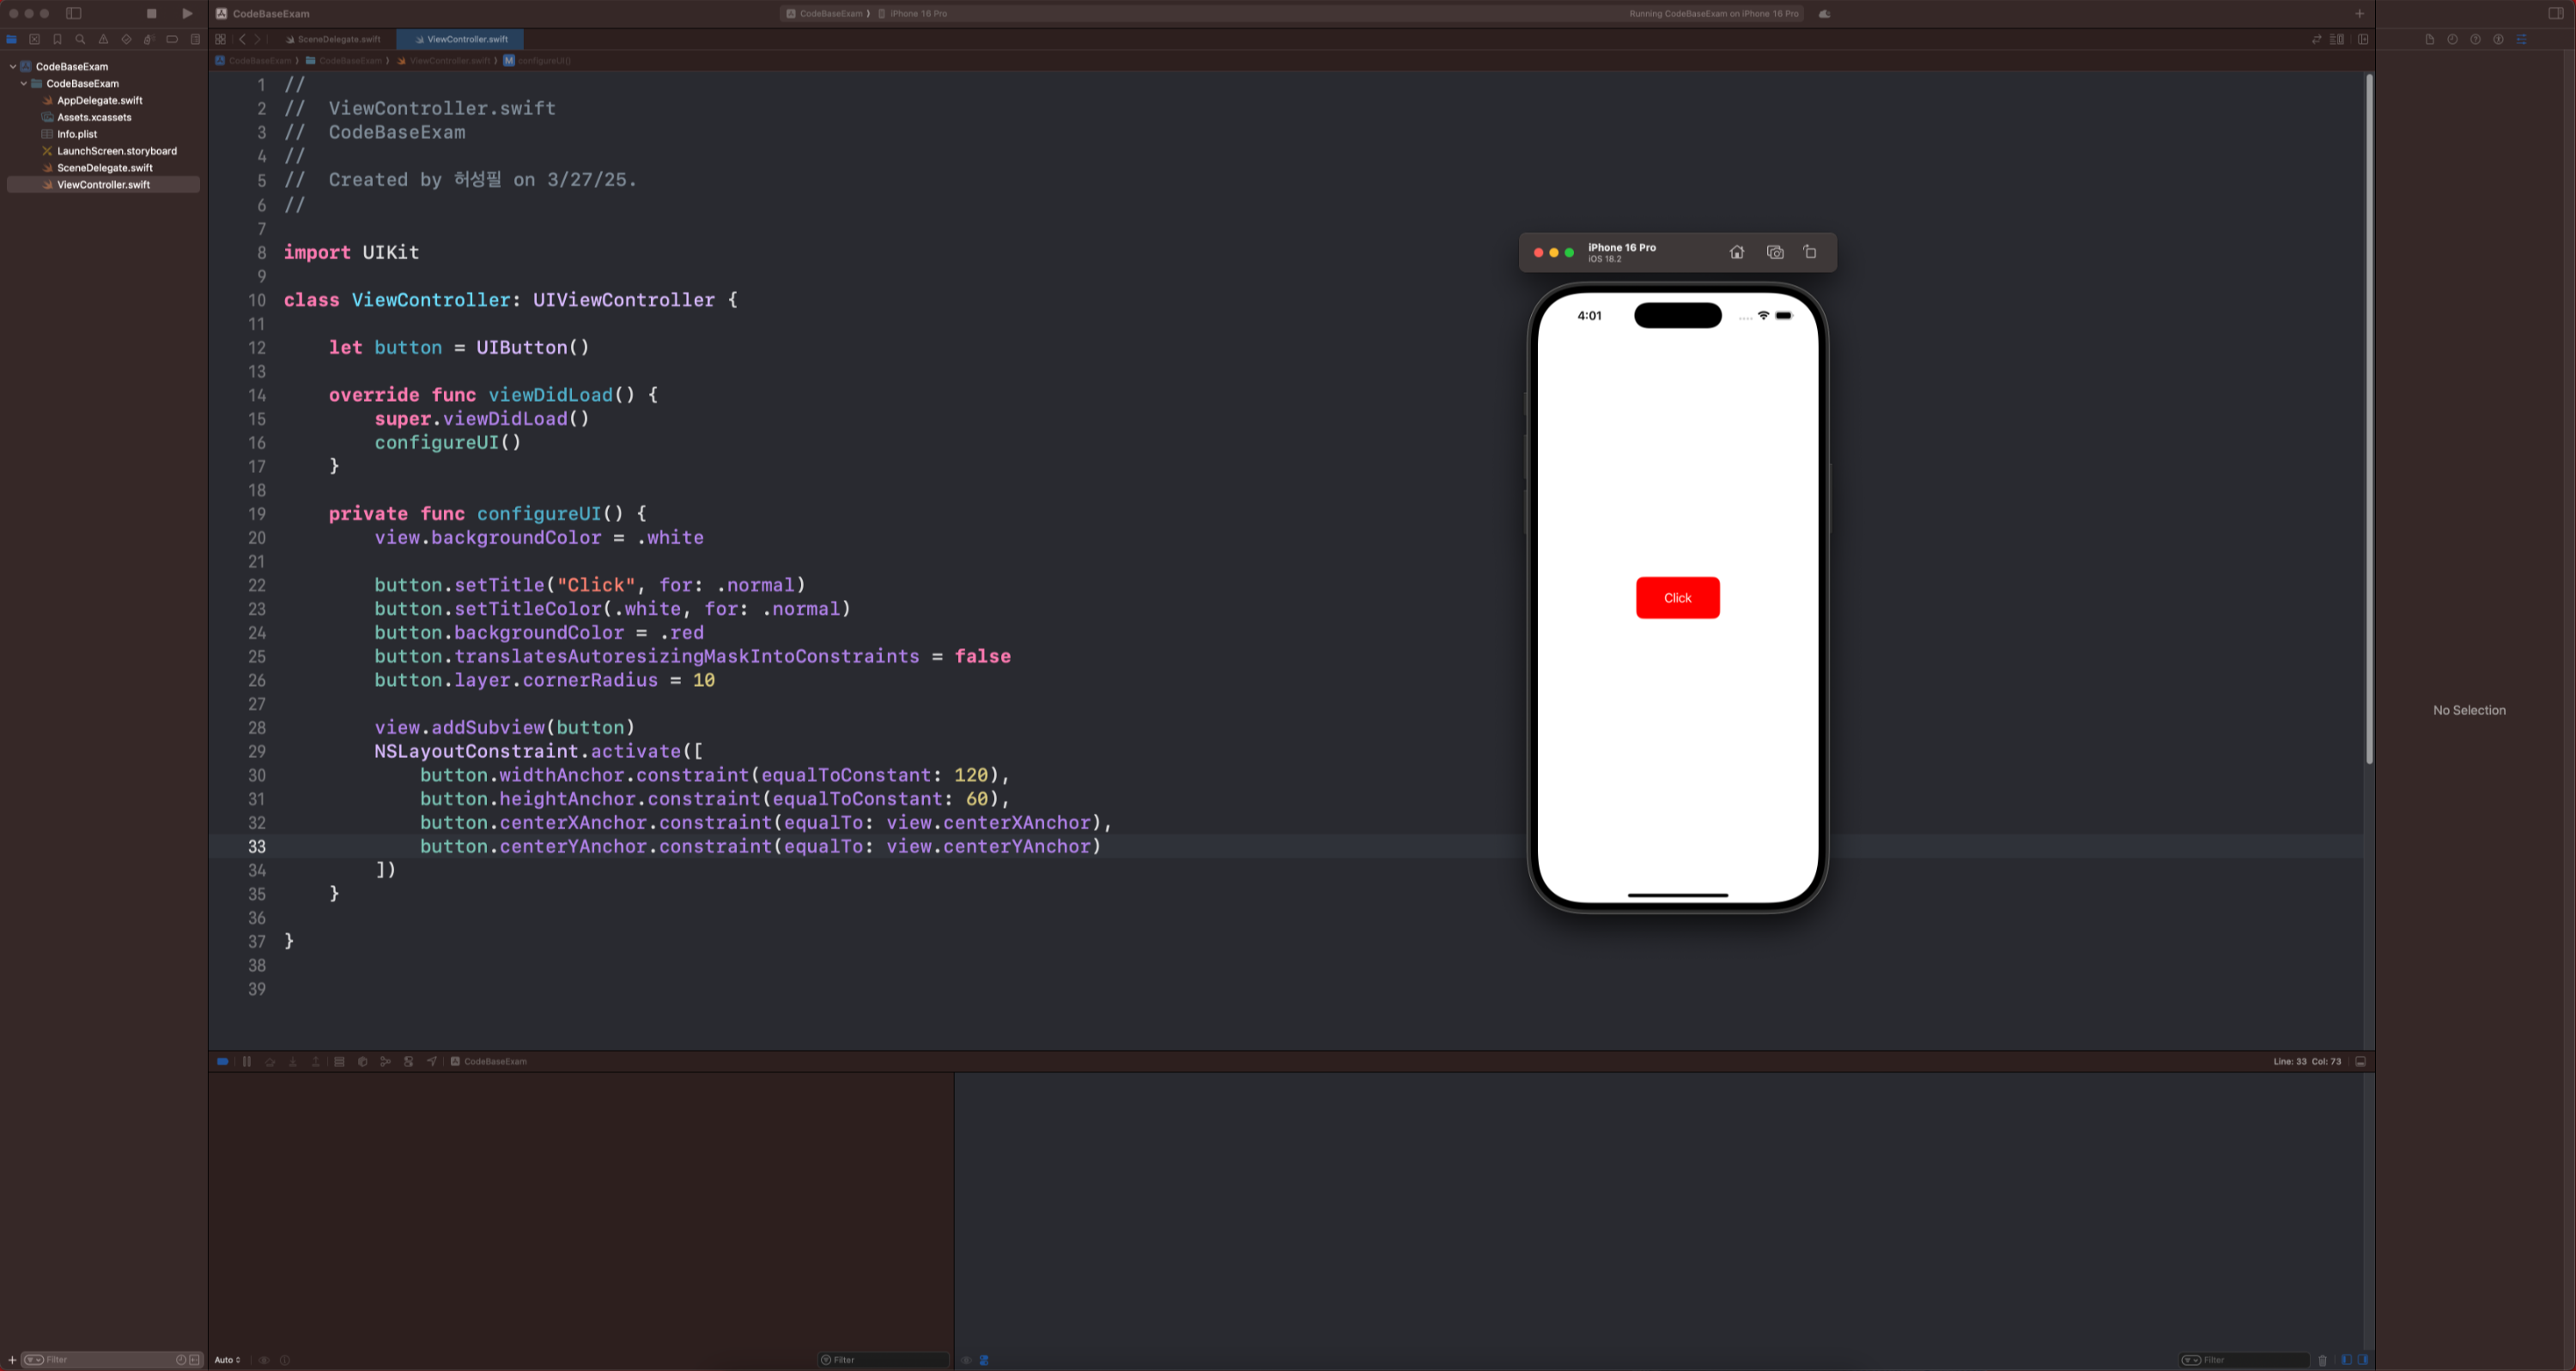
Task: Simulate location arrow icon
Action: 432,1062
